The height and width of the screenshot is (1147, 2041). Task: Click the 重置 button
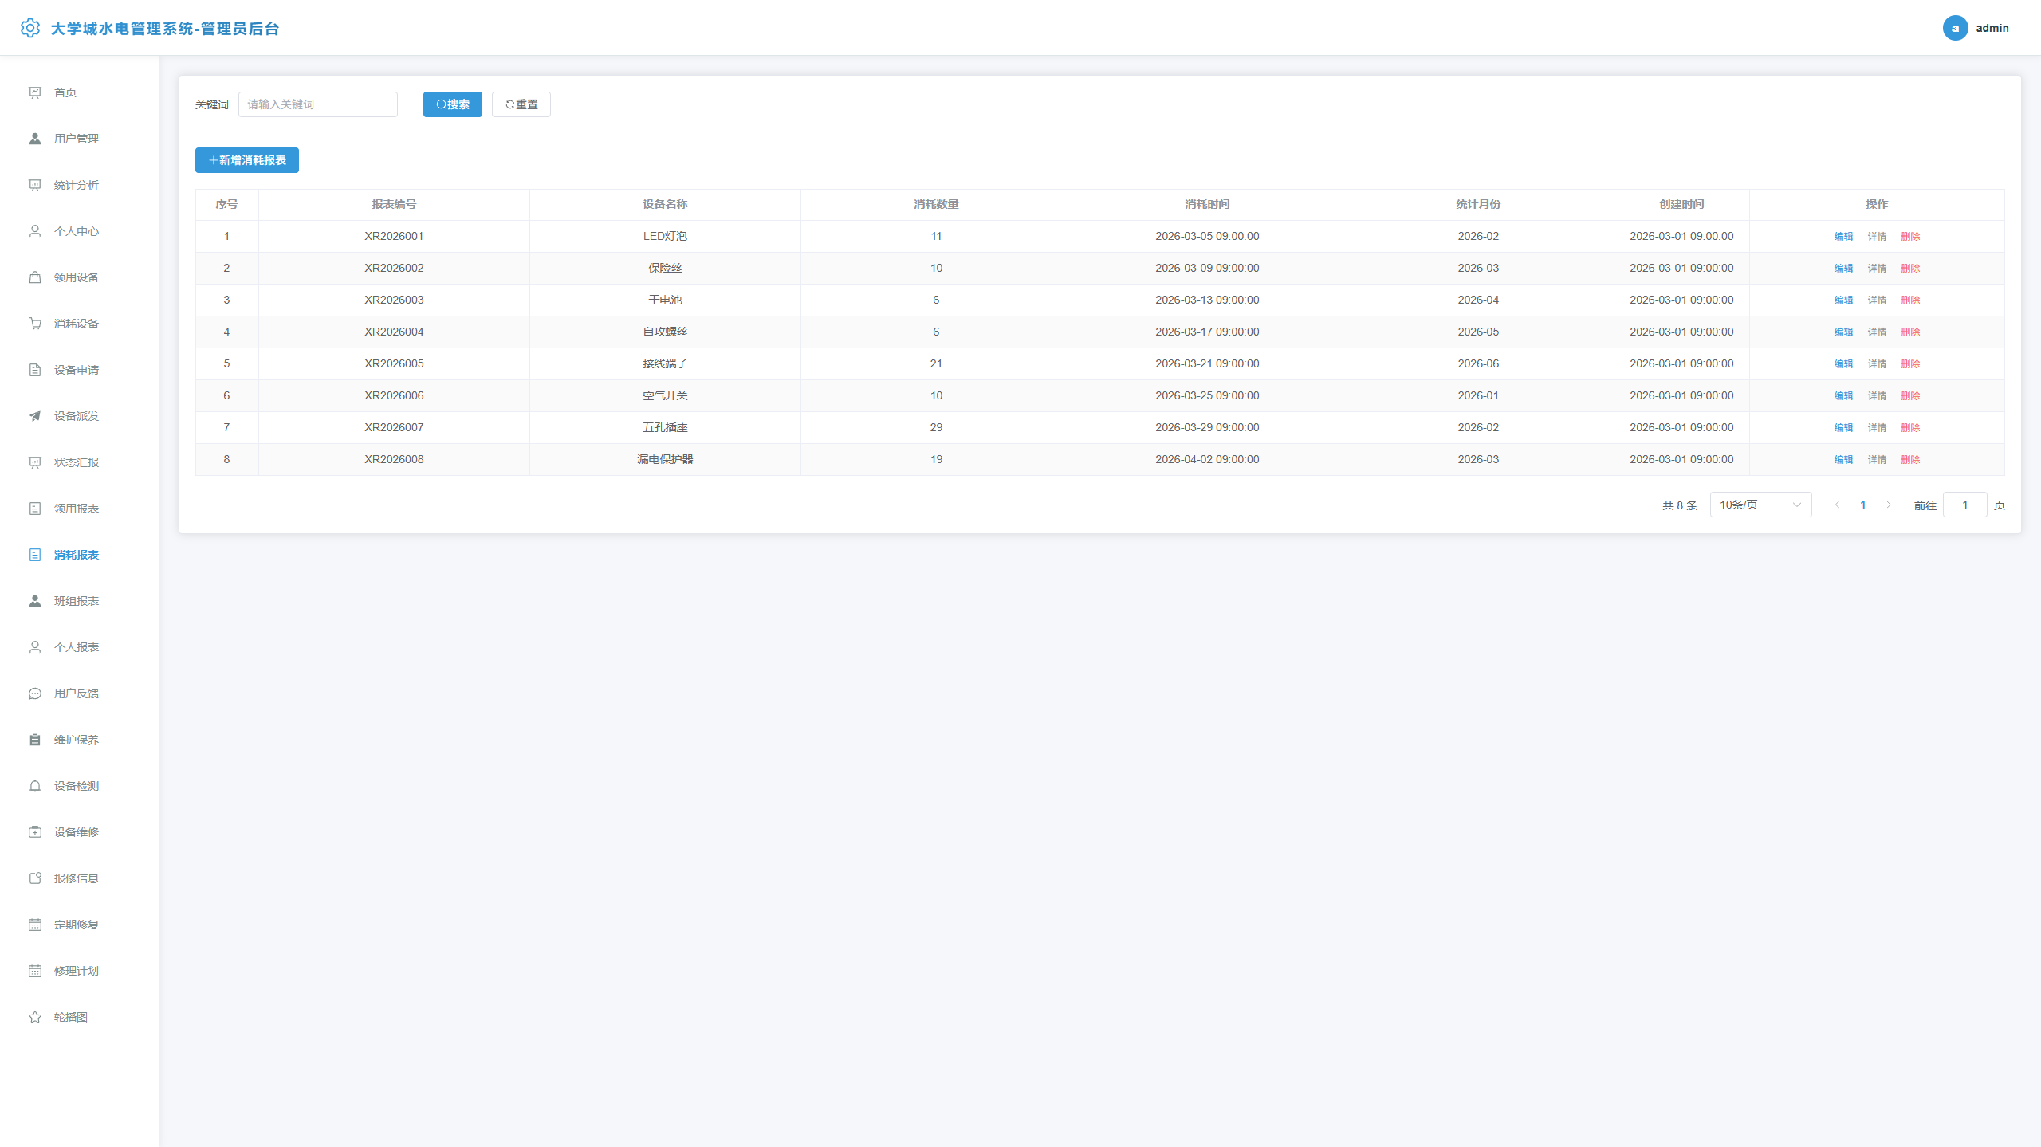(521, 104)
